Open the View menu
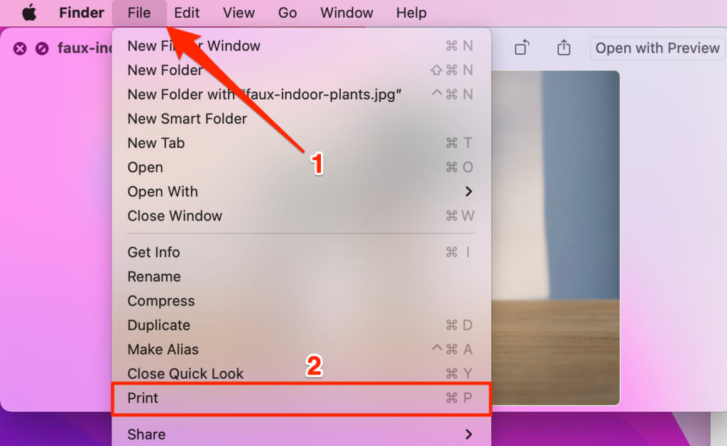 click(x=239, y=13)
